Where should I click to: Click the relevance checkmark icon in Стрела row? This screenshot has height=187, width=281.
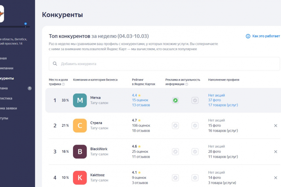coord(195,125)
